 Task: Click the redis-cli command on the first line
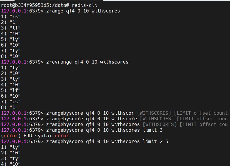[x=85, y=5]
